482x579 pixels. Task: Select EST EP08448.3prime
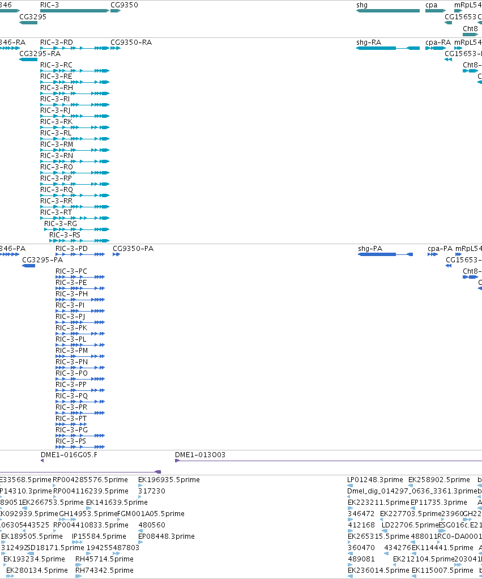pyautogui.click(x=167, y=536)
